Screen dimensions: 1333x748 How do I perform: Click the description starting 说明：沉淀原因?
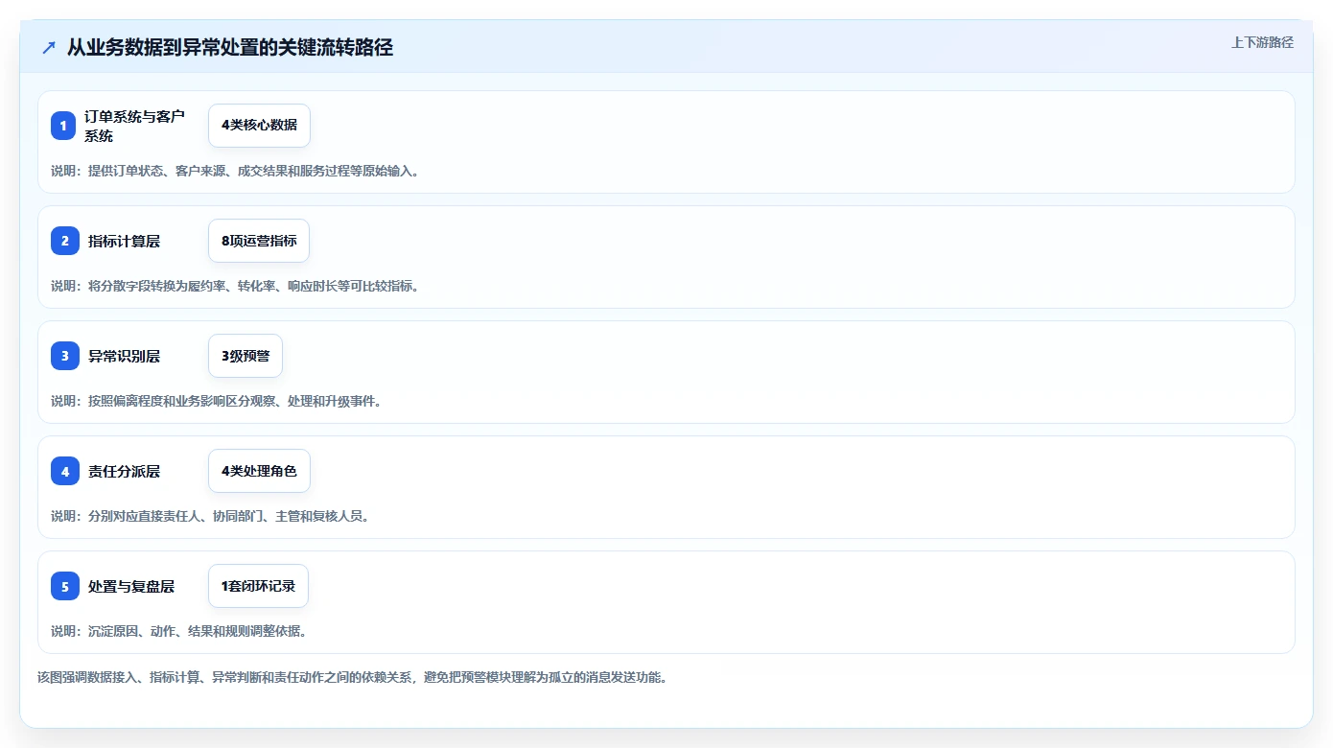pos(178,631)
